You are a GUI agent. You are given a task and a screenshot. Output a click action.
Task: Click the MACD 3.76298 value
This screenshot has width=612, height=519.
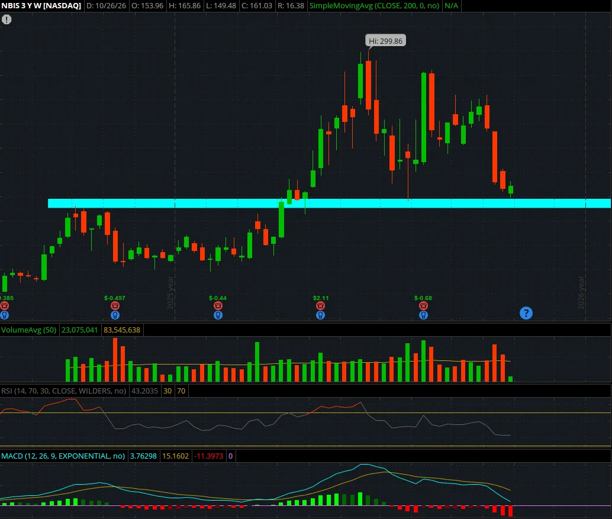tap(143, 456)
